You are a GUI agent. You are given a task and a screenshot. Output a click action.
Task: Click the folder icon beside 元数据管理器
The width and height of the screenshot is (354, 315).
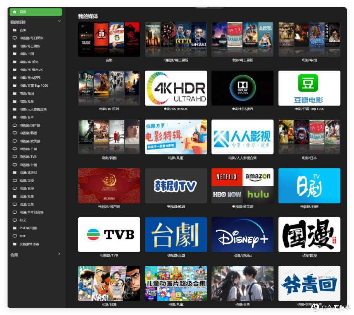click(14, 244)
